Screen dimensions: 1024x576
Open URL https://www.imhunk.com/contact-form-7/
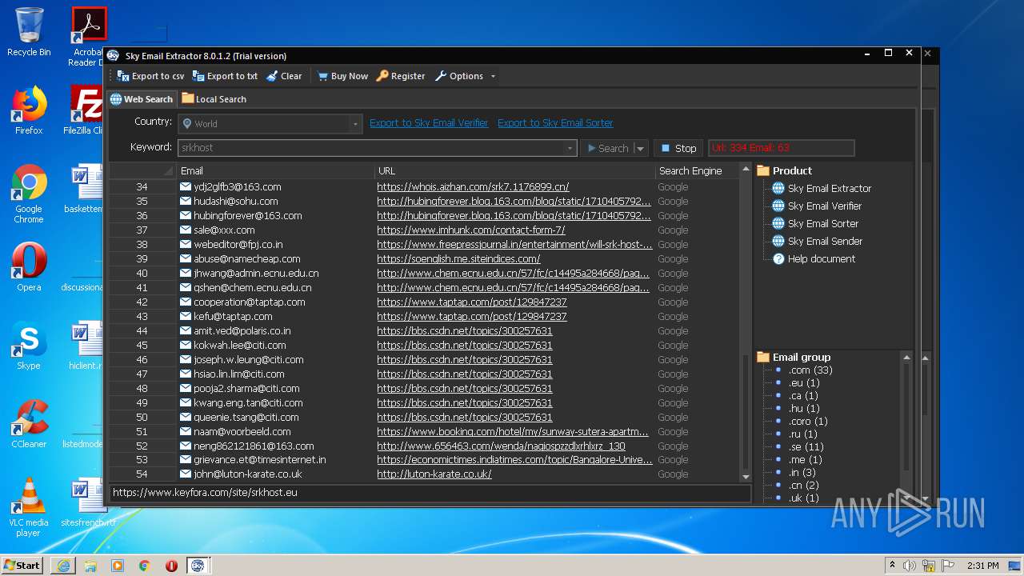(470, 230)
